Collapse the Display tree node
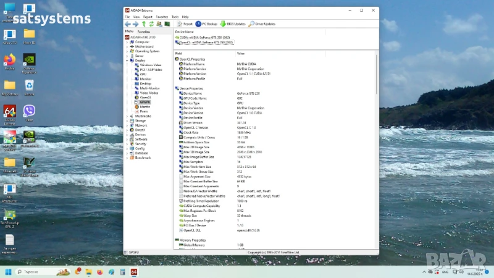Image resolution: width=494 pixels, height=278 pixels. pos(127,60)
